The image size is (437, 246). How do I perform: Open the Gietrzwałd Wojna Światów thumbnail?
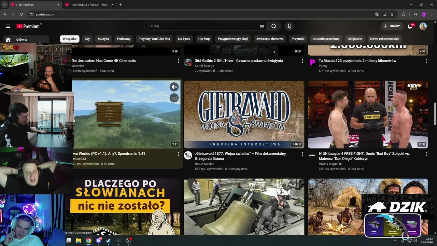(244, 114)
